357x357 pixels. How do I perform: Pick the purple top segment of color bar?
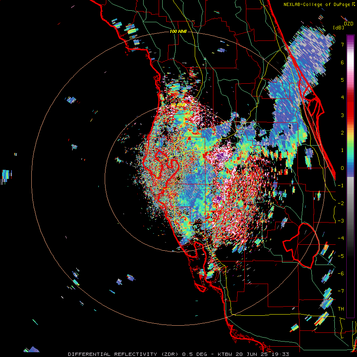coord(350,39)
